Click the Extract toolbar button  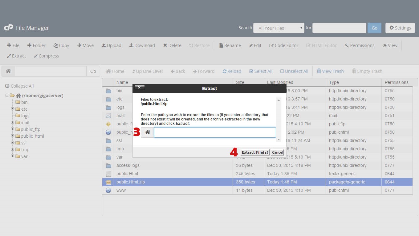tap(16, 56)
